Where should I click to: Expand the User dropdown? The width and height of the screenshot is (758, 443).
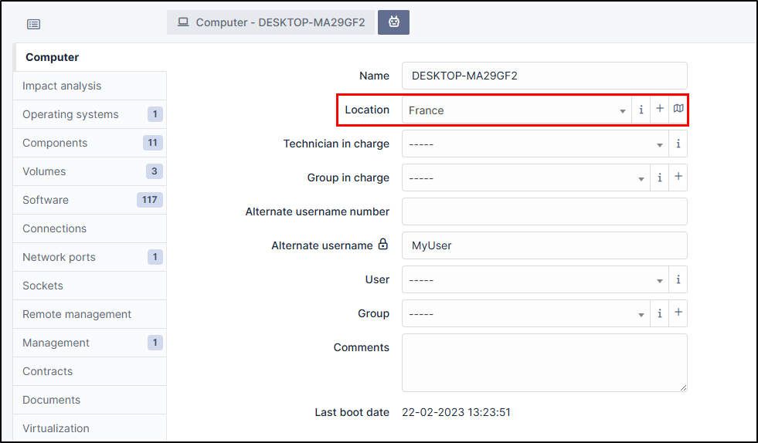click(535, 280)
